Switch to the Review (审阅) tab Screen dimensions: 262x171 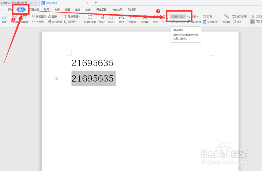pyautogui.click(x=57, y=10)
